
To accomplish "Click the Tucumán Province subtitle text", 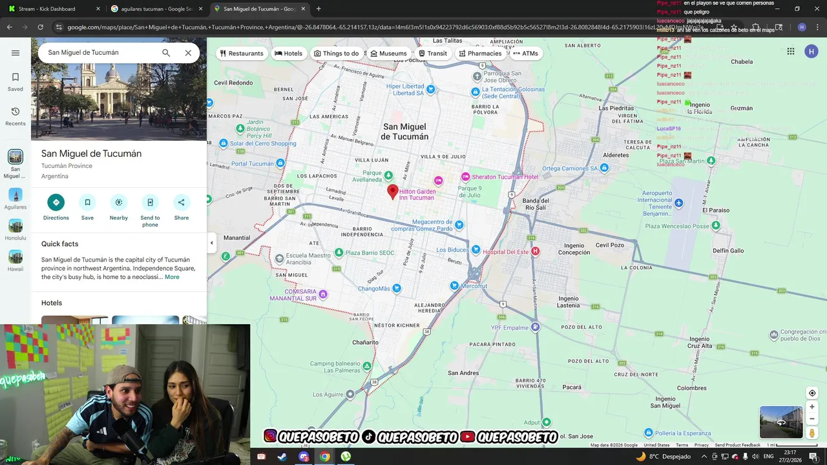I will pyautogui.click(x=67, y=166).
